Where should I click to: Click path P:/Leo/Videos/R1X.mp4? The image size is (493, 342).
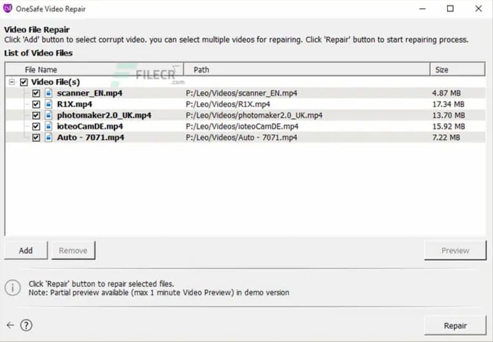(x=228, y=104)
